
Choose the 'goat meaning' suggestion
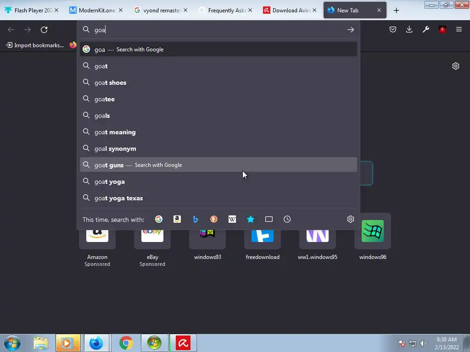point(218,132)
